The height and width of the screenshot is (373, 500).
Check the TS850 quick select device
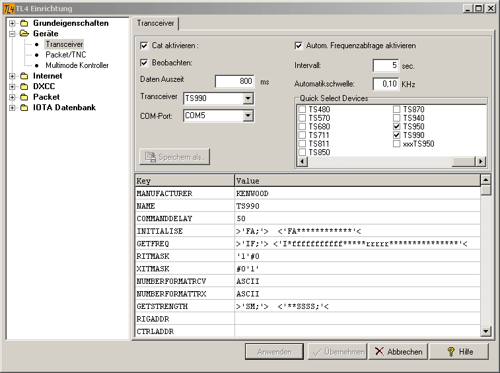302,153
